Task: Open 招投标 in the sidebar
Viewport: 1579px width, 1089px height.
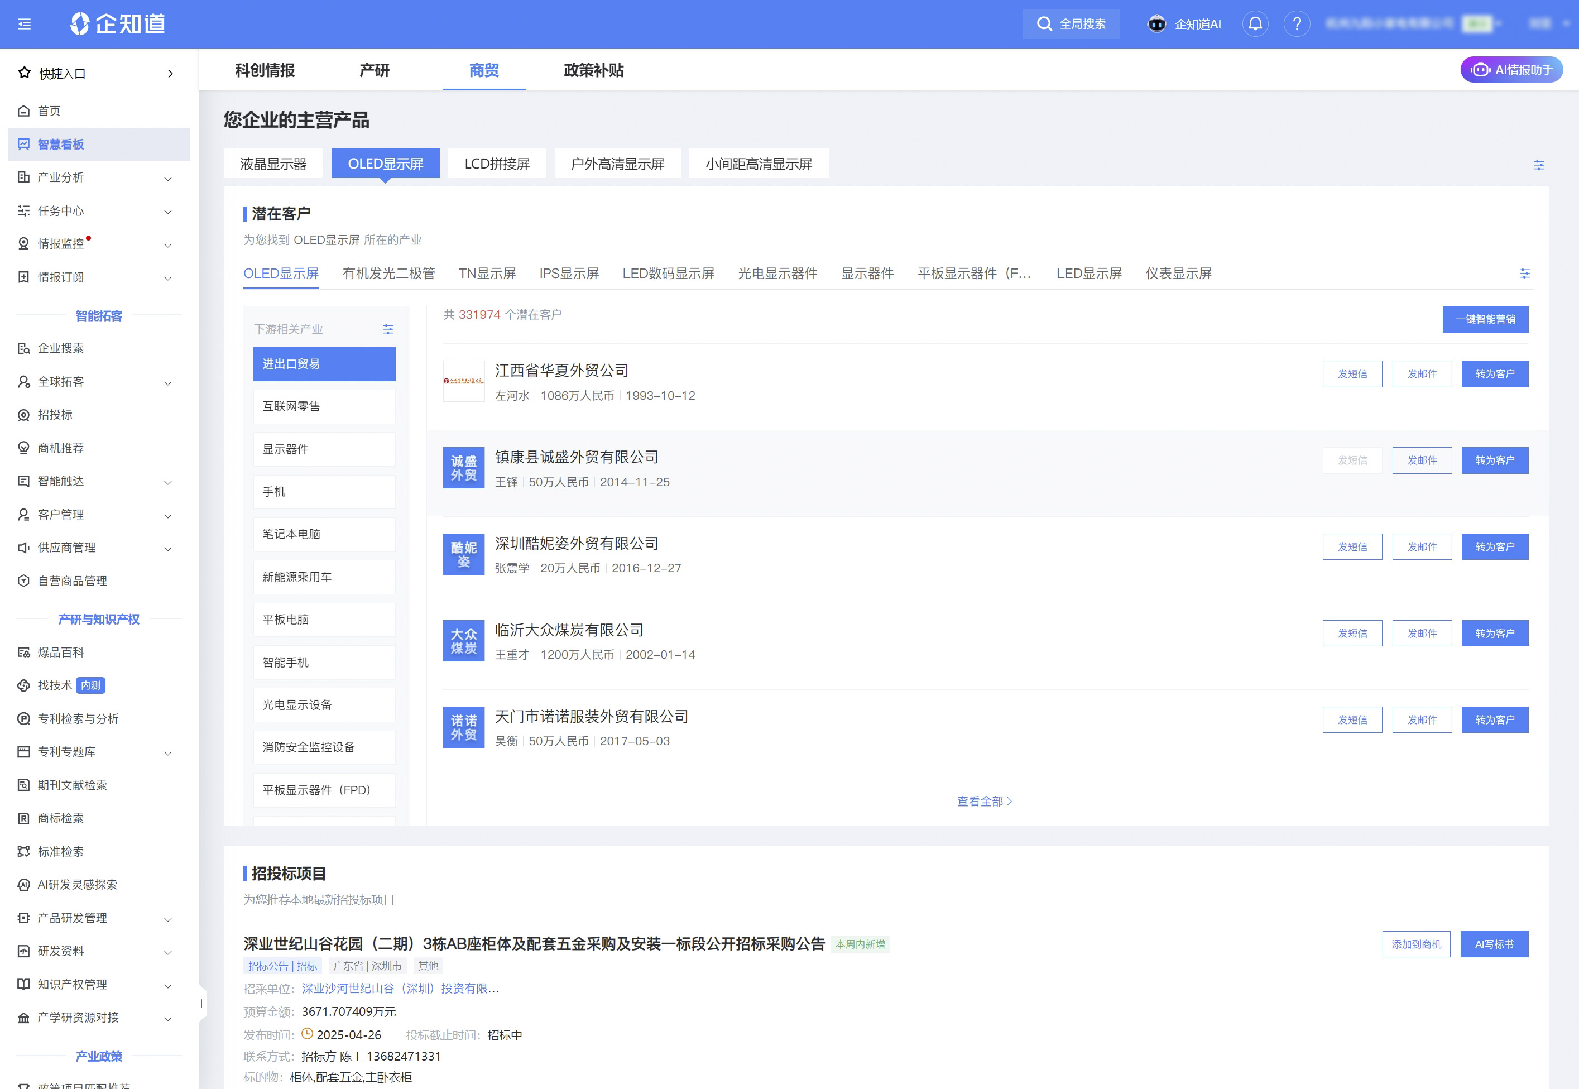Action: point(55,414)
